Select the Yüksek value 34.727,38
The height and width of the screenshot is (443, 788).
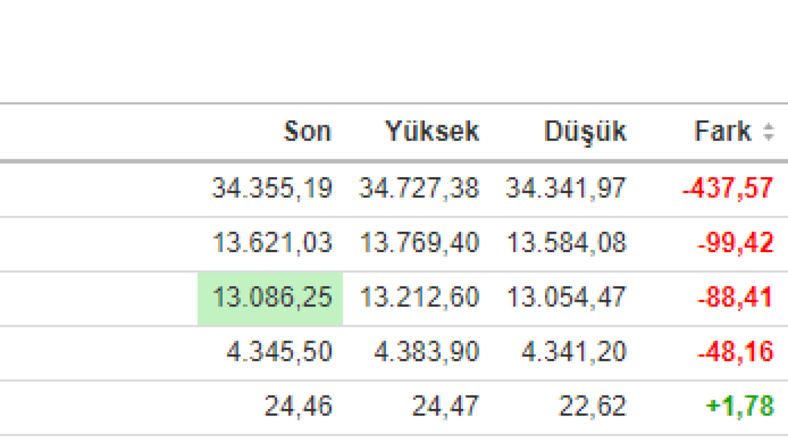point(419,189)
